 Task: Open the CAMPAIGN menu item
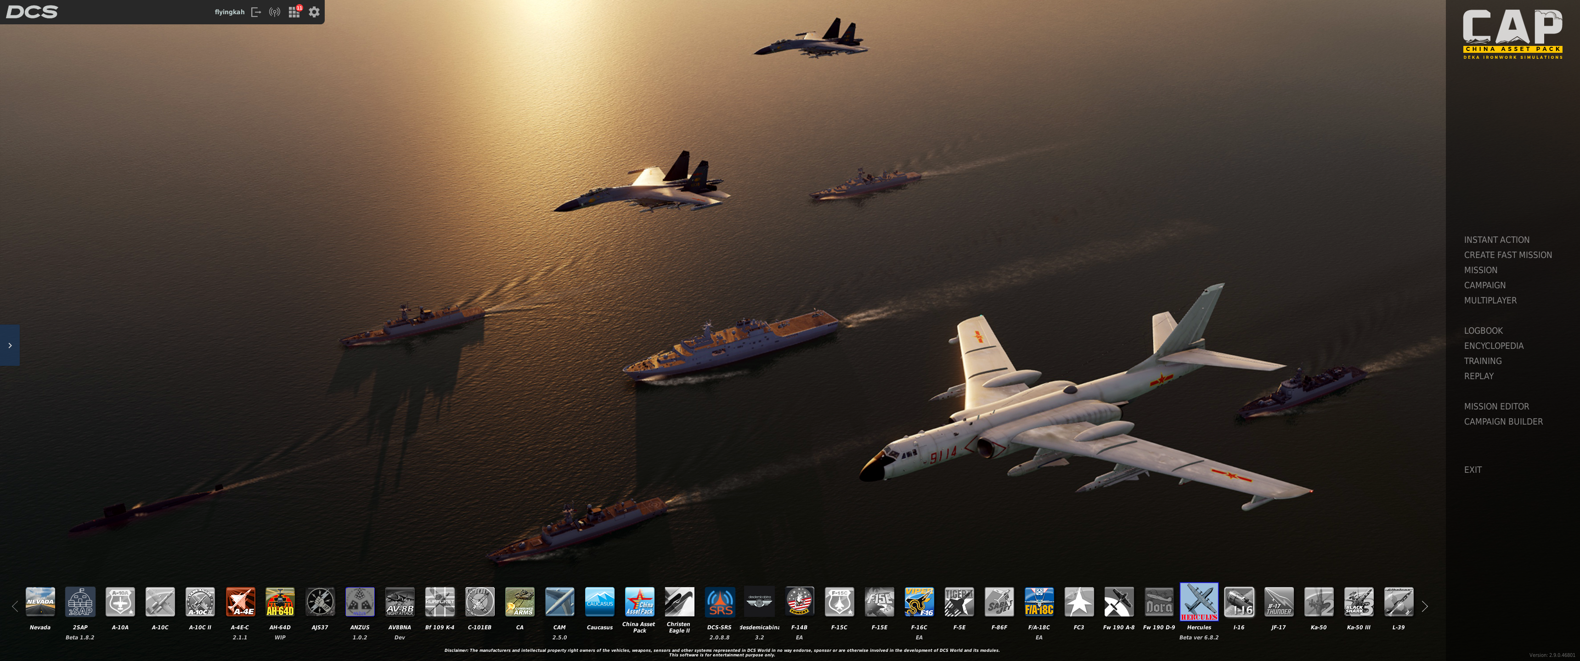click(x=1484, y=285)
